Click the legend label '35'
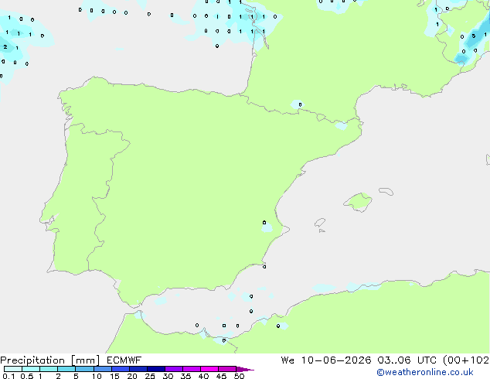Image resolution: width=490 pixels, height=379 pixels. point(185,376)
